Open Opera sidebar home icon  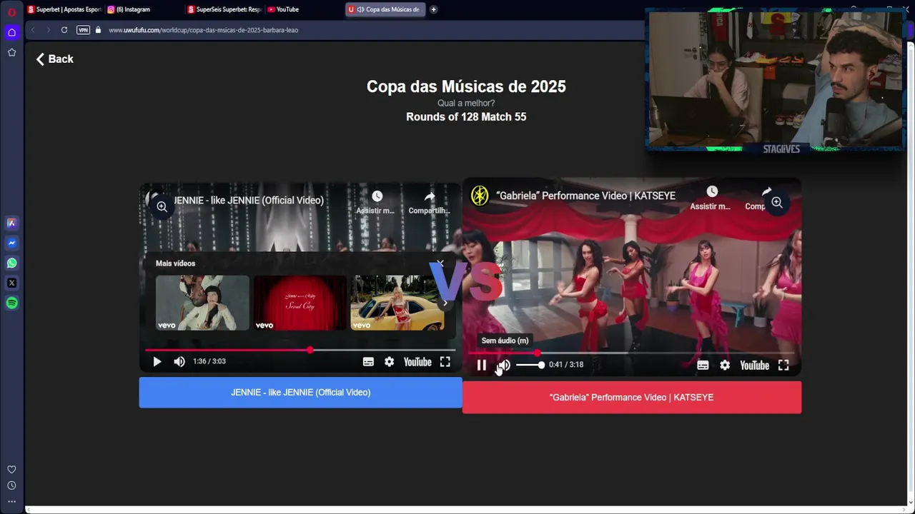click(x=11, y=32)
